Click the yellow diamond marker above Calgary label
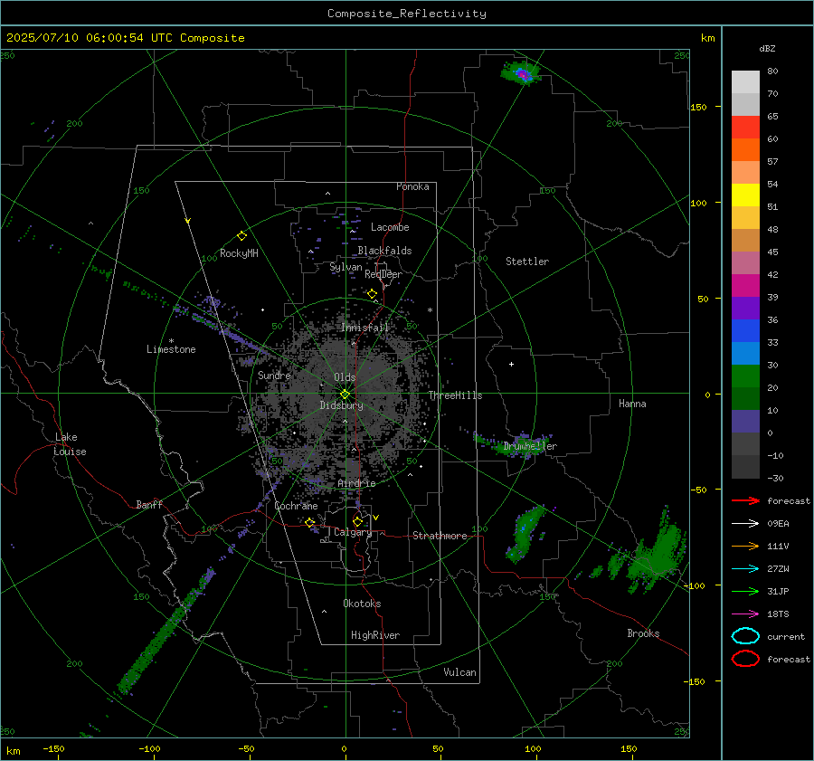814x761 pixels. 357,521
